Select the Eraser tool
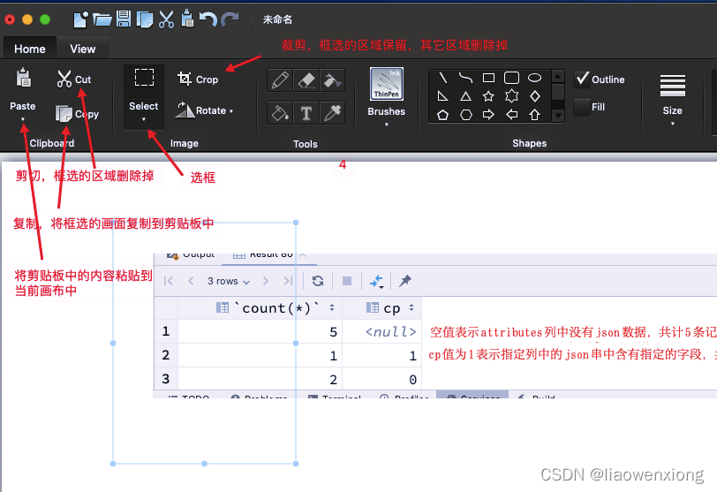 306,80
